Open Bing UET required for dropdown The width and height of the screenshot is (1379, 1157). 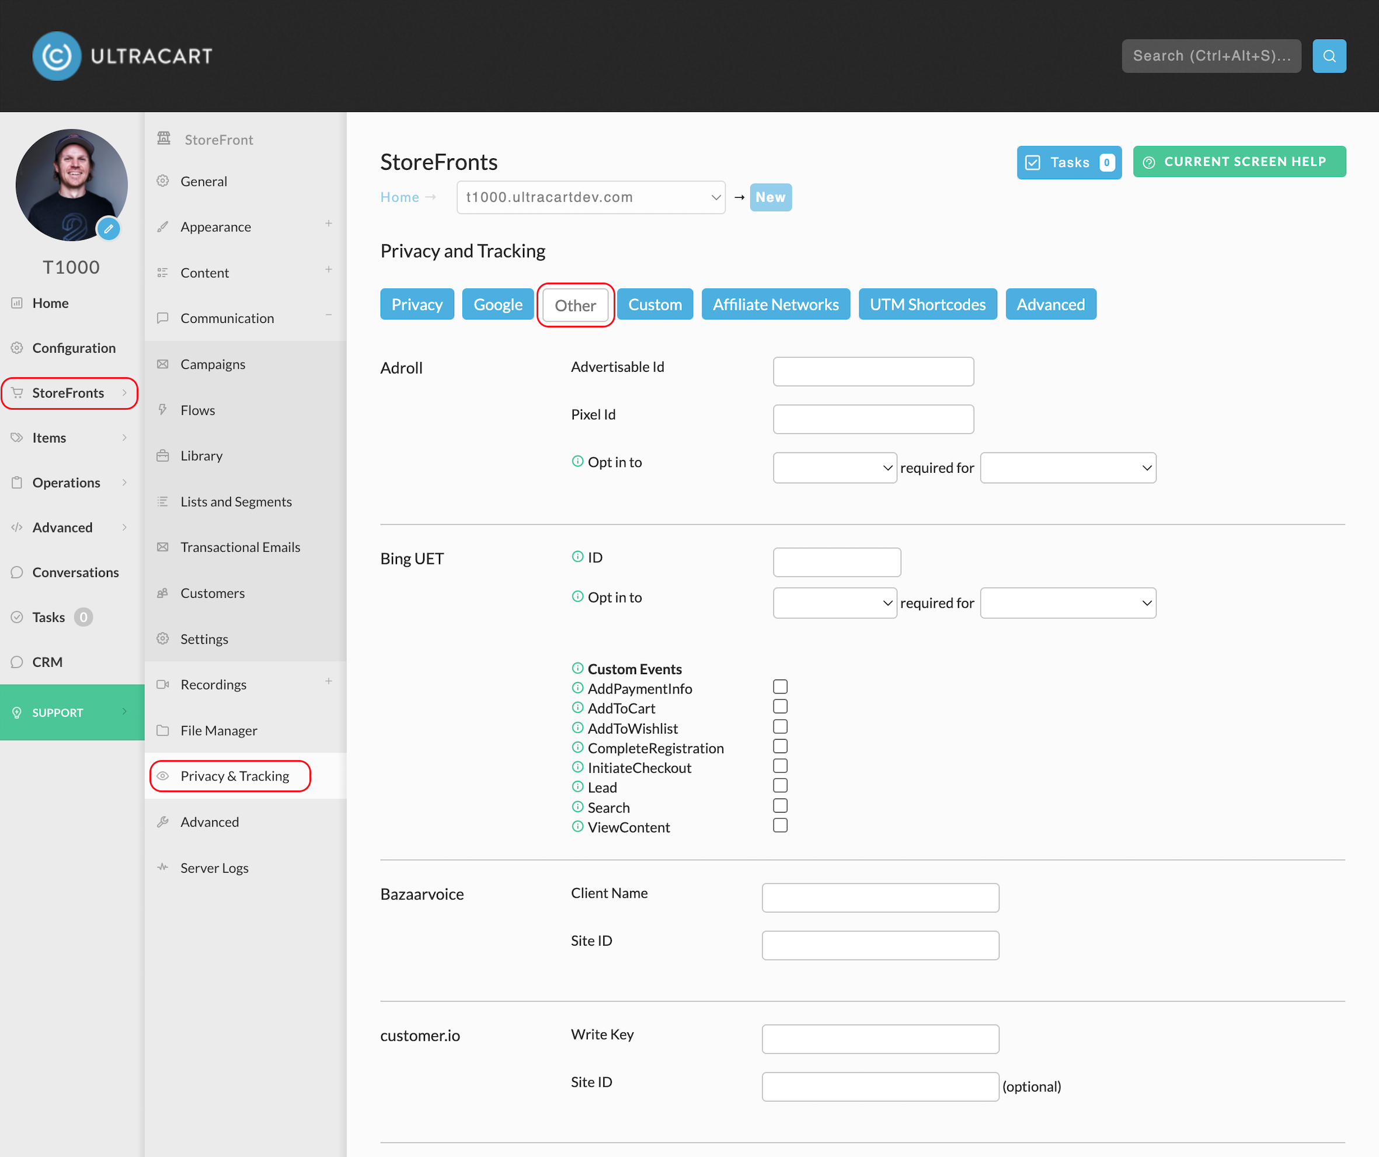click(x=1068, y=603)
